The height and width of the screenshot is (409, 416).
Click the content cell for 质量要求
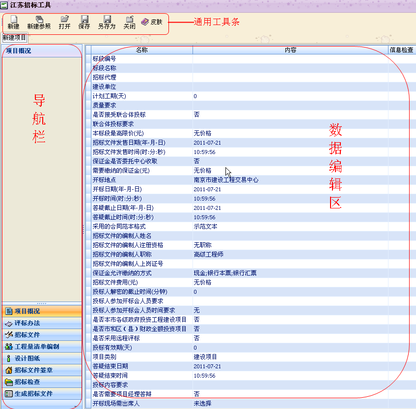point(290,105)
